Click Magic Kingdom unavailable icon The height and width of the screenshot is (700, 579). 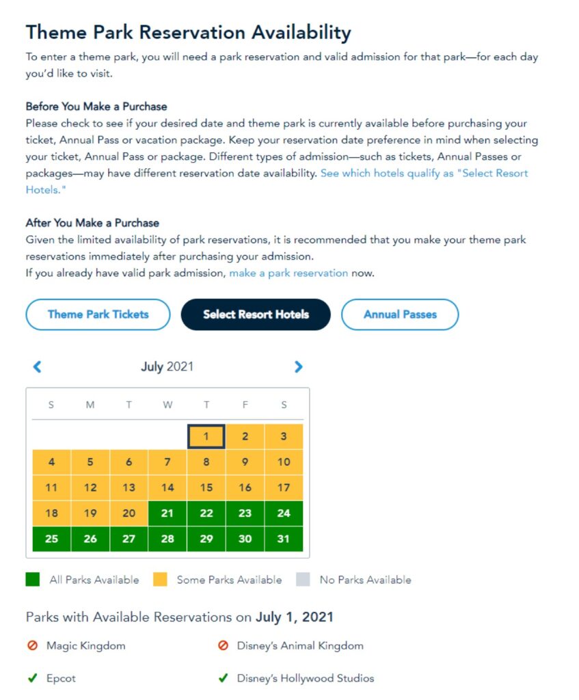pos(31,645)
